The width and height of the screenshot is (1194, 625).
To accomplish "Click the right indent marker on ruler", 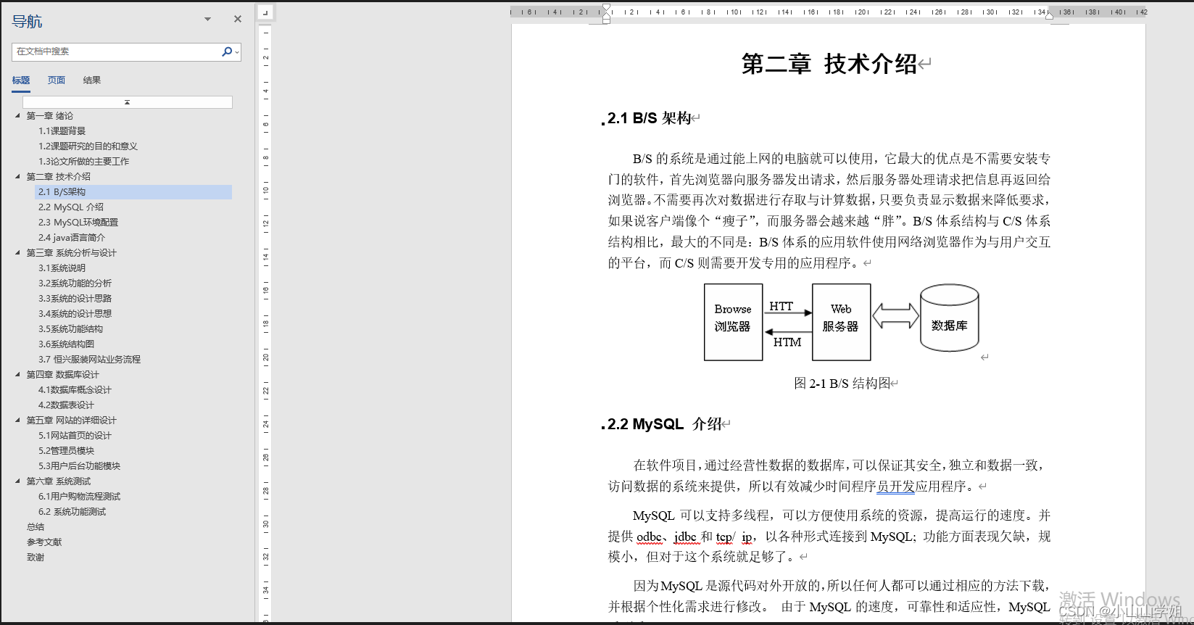I will tap(1049, 15).
